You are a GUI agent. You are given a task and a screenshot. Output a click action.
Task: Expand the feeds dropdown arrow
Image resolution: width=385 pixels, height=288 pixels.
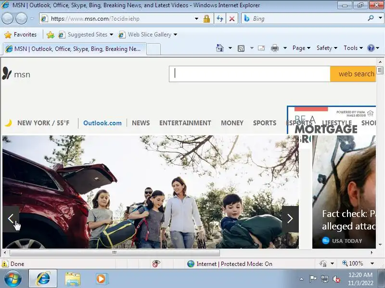[x=252, y=48]
